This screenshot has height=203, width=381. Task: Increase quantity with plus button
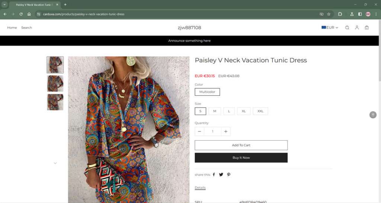click(225, 131)
